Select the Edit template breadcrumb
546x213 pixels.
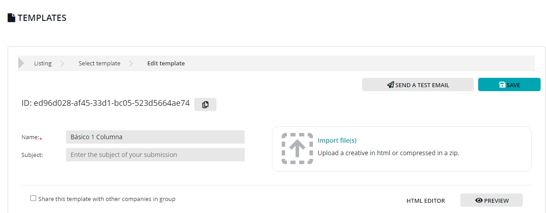pos(166,64)
